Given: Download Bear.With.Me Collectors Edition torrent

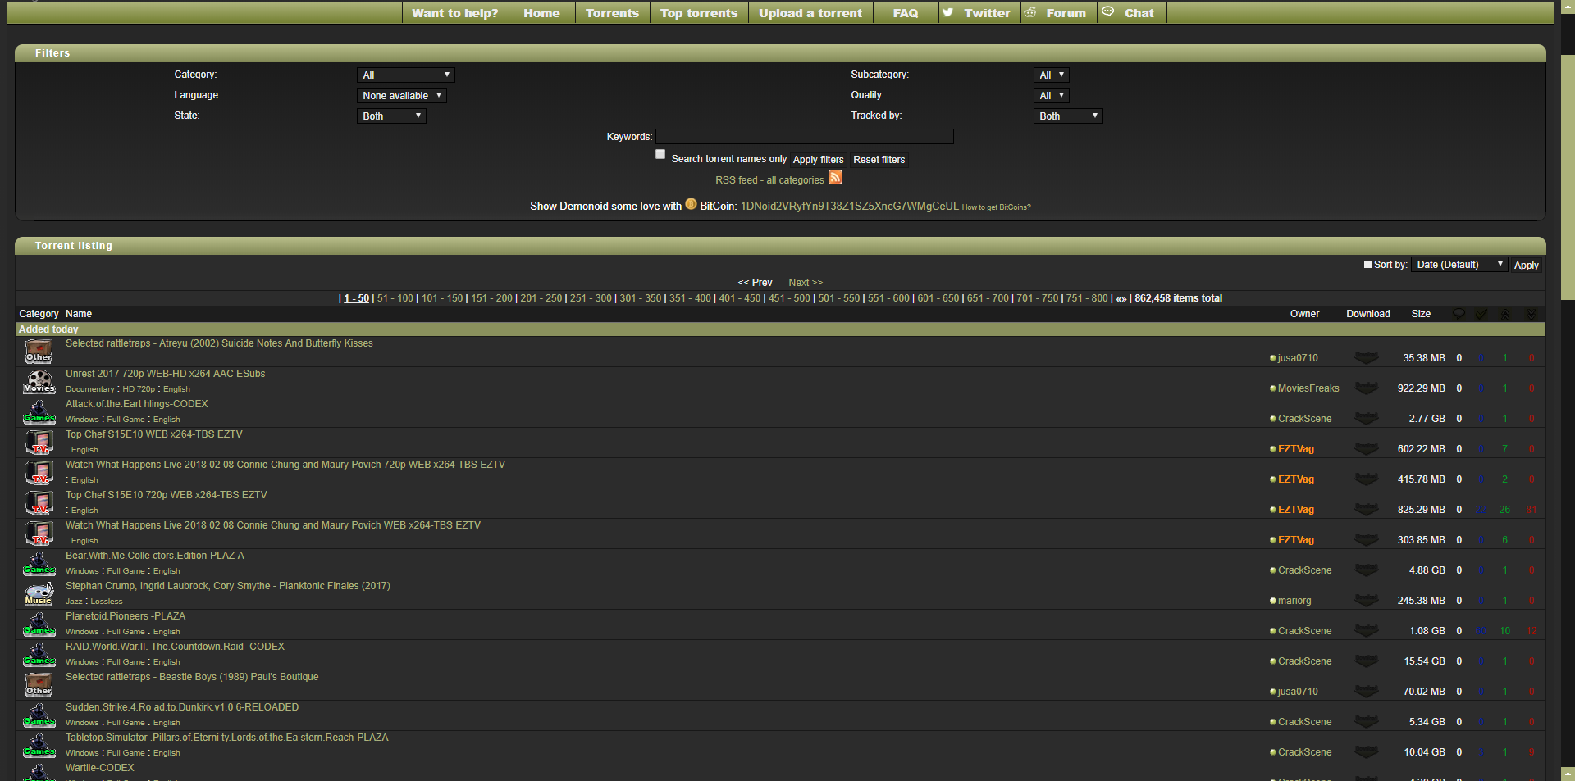Looking at the screenshot, I should 1366,570.
